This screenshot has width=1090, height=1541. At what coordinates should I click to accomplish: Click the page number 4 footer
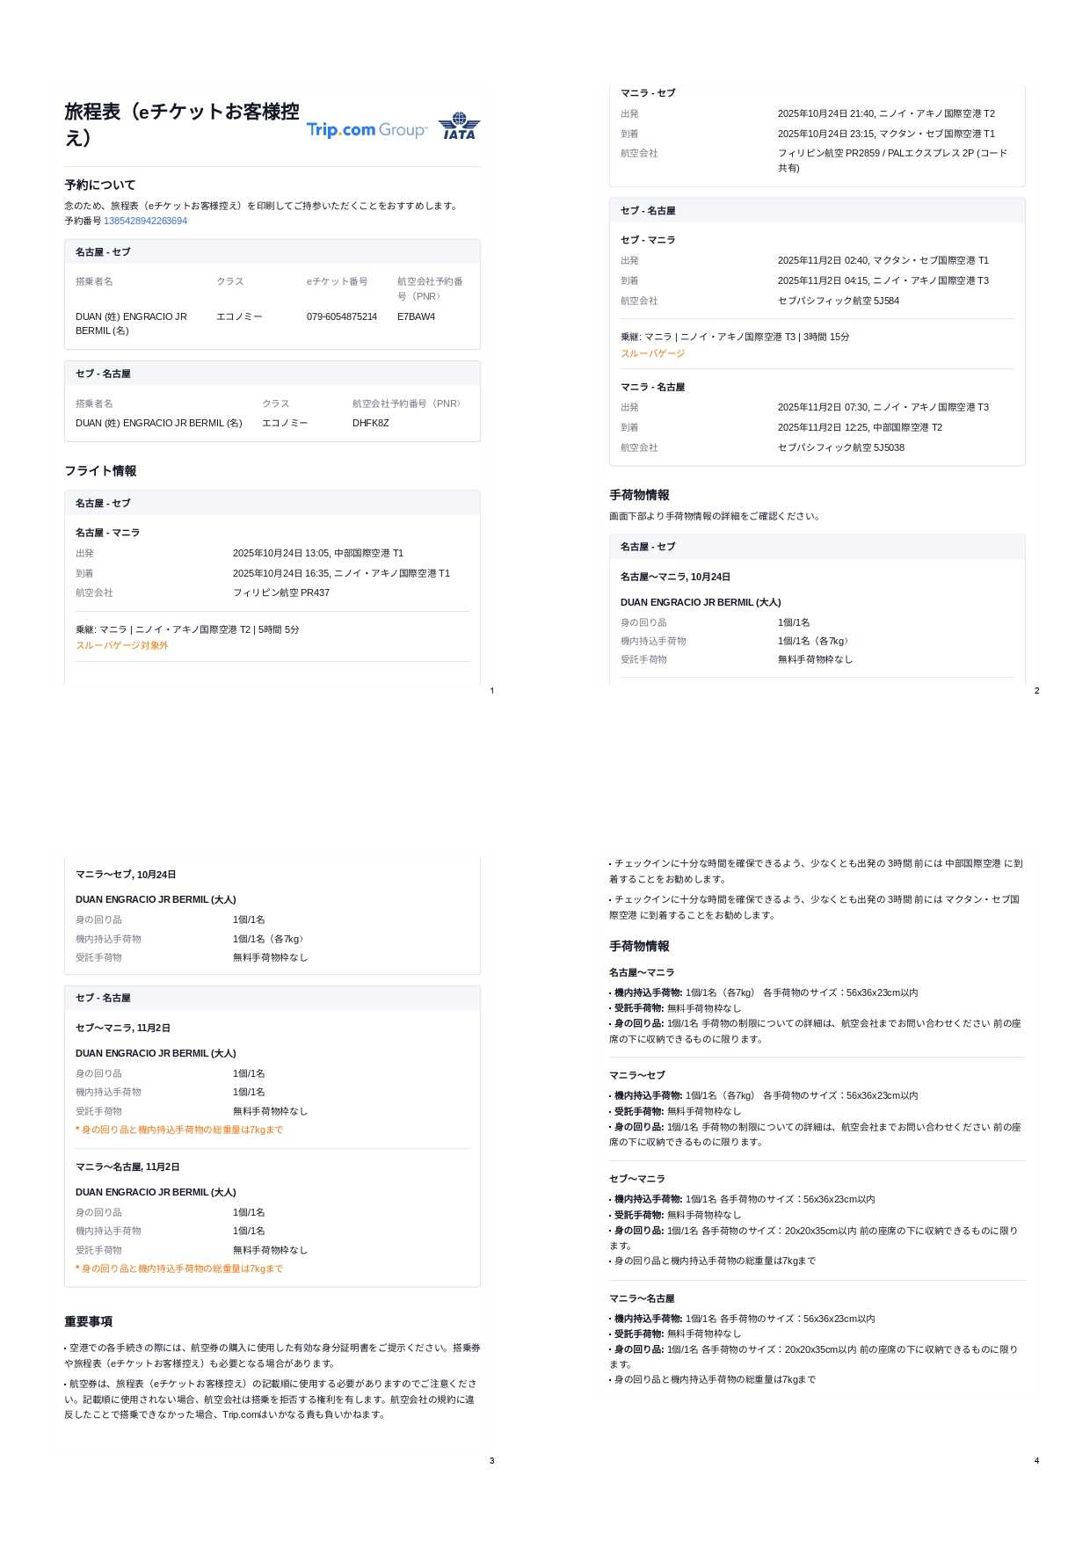1036,1461
